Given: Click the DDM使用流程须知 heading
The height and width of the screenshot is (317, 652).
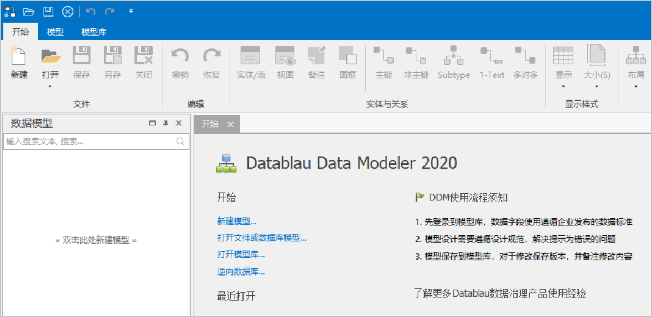Looking at the screenshot, I should coord(468,198).
